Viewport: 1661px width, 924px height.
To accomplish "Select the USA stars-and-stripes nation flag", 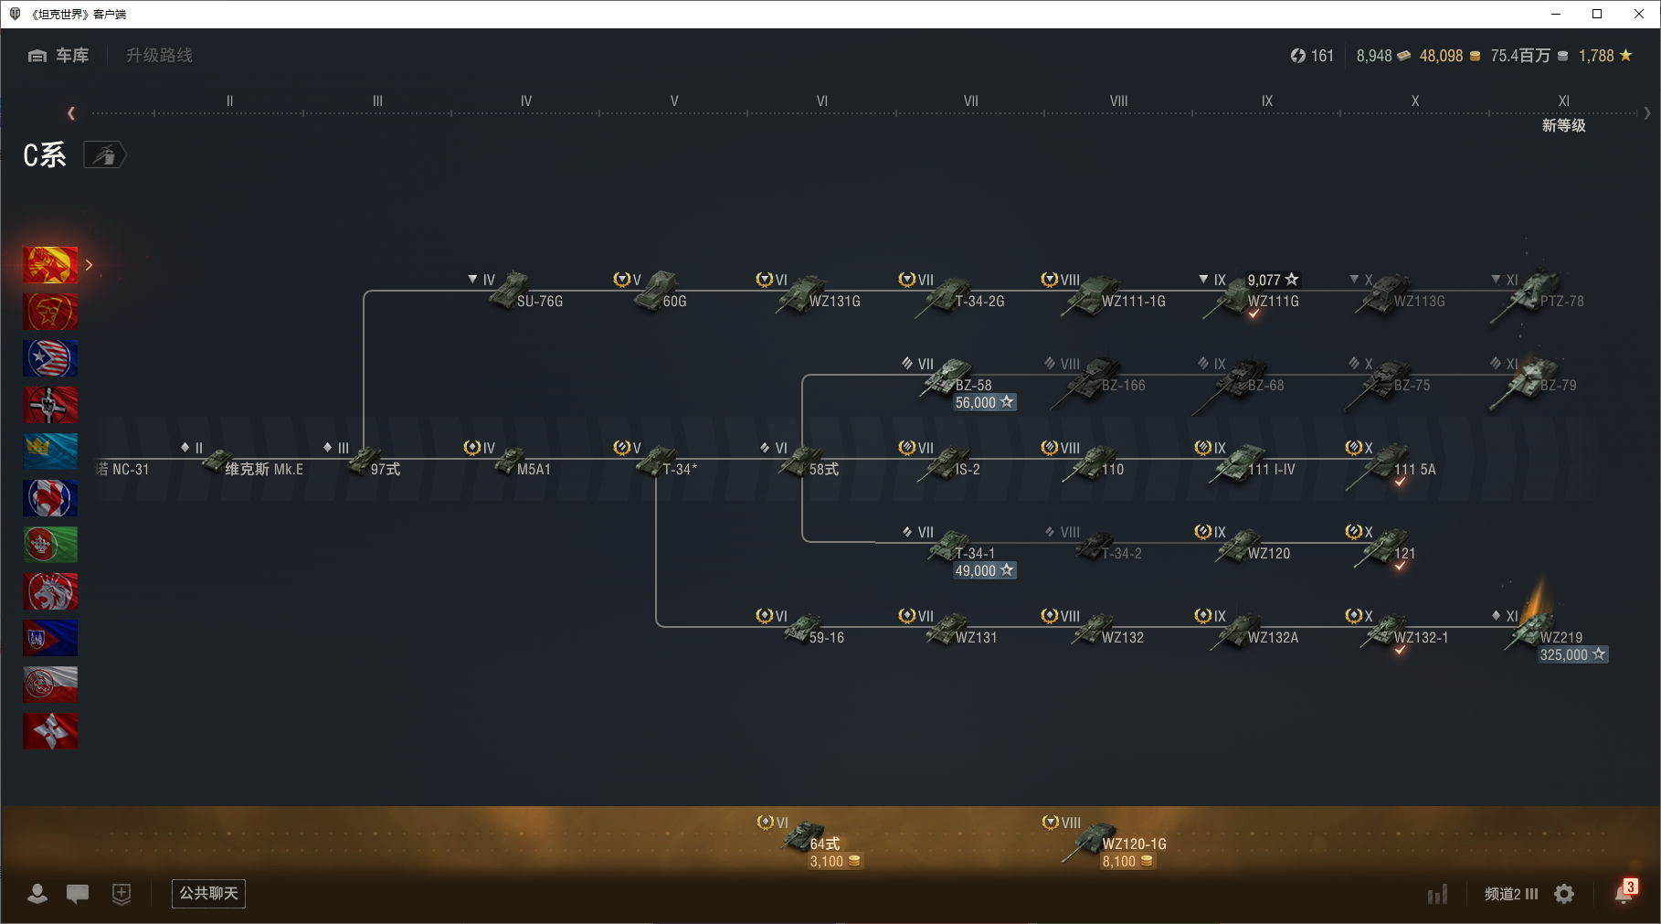I will (x=50, y=358).
